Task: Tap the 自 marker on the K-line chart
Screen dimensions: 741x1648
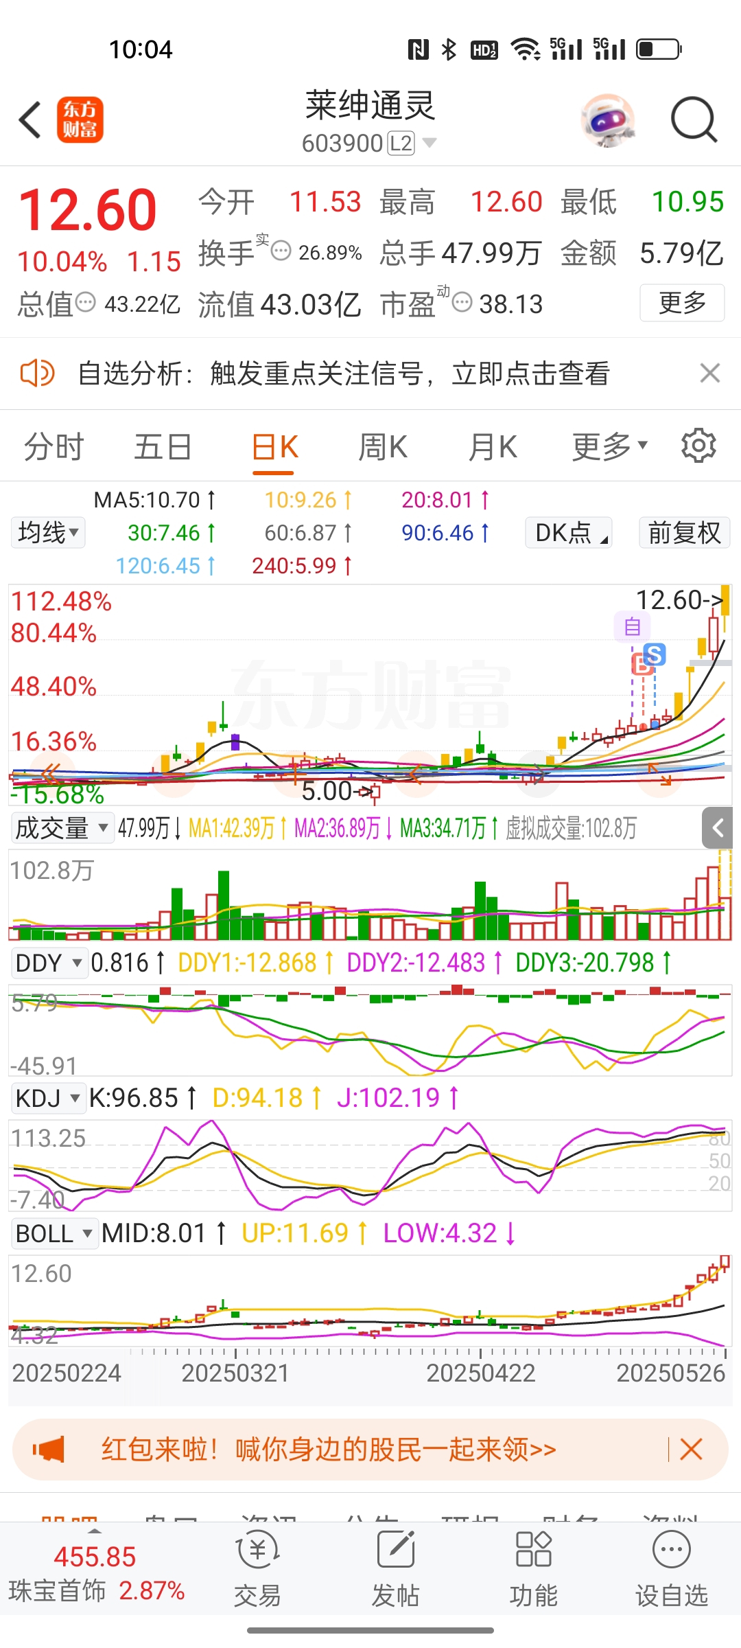Action: point(632,626)
